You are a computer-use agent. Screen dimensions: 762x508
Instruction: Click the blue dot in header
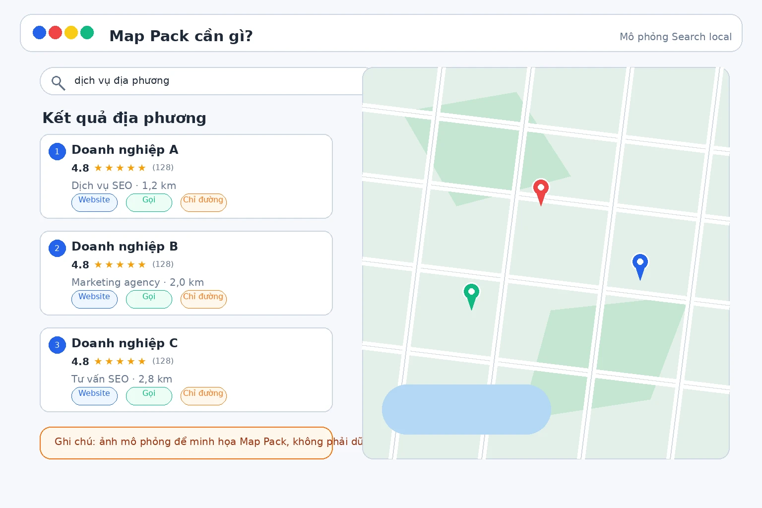40,32
